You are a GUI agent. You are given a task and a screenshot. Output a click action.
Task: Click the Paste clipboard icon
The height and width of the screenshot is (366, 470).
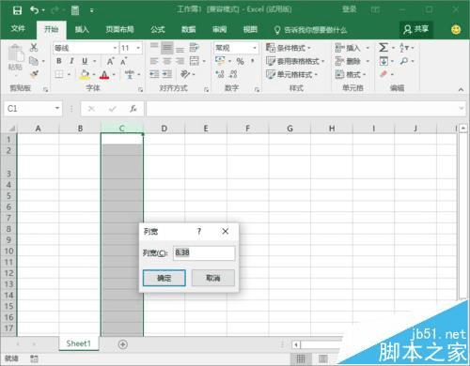pos(16,53)
